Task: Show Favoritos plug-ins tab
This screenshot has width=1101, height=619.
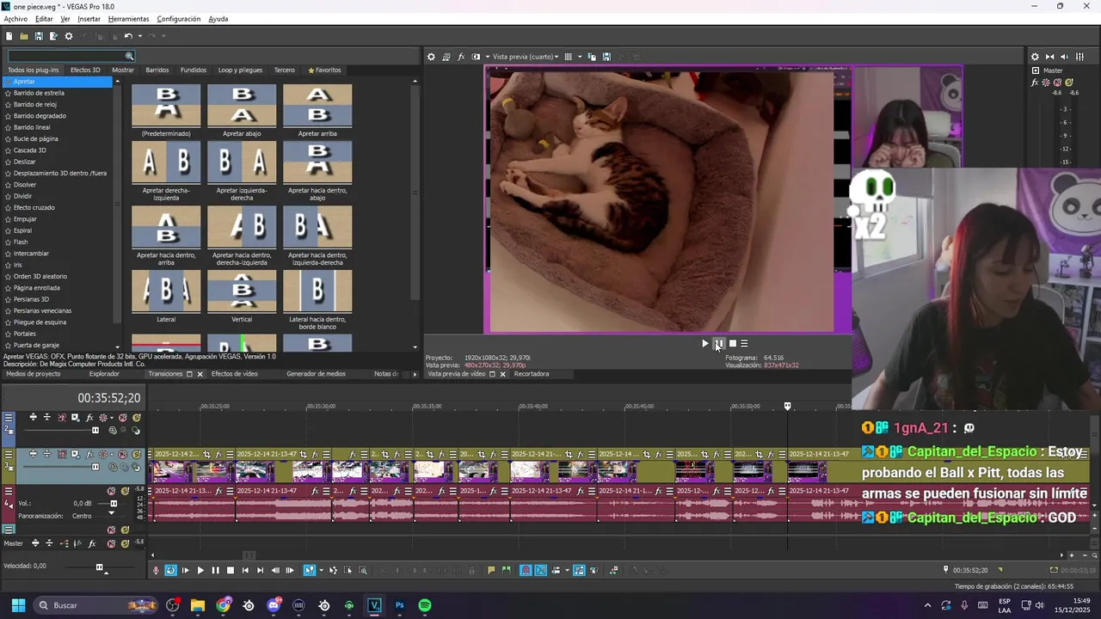Action: (x=324, y=70)
